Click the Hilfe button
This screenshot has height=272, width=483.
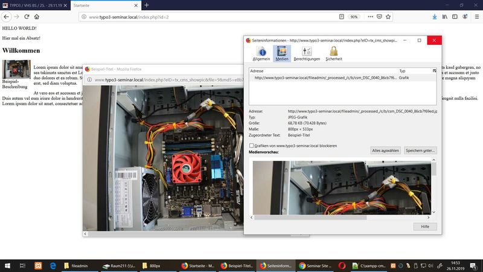(x=424, y=226)
